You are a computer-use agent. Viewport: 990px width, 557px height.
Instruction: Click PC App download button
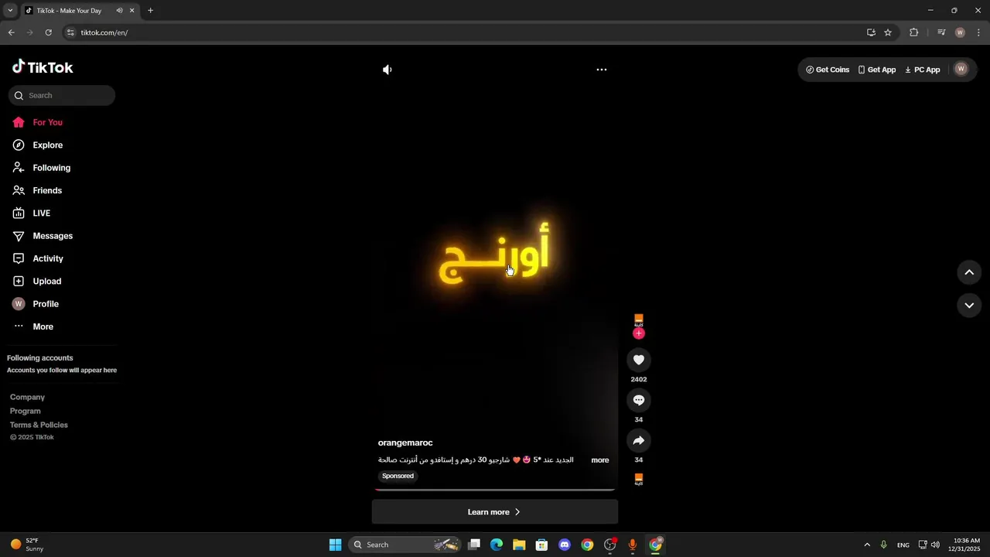pyautogui.click(x=922, y=70)
